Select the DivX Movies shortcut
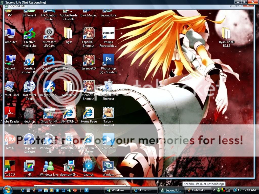The width and height of the screenshot is (259, 194). click(x=89, y=14)
